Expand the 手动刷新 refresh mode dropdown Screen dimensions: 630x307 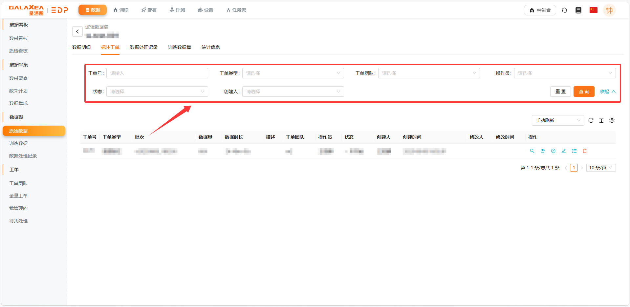click(558, 120)
